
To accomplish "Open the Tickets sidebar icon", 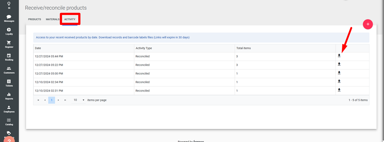I will [x=9, y=81].
